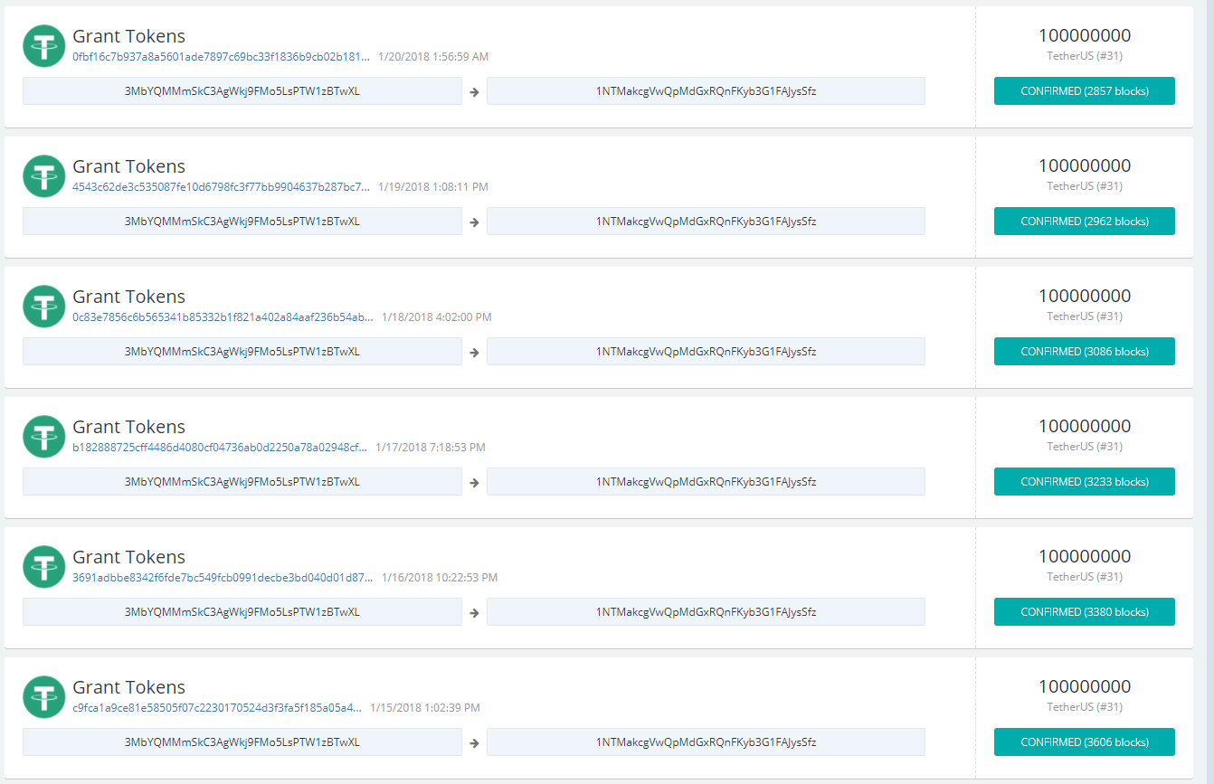Click Tether icon for 1/19/2018 transaction
Viewport: 1214px width, 784px height.
(43, 176)
